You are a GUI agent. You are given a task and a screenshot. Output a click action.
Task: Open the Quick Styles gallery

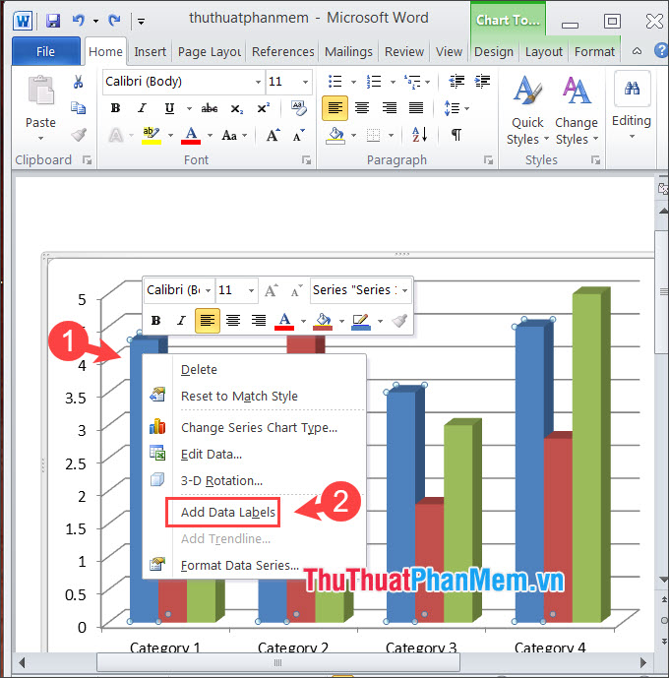[x=527, y=110]
